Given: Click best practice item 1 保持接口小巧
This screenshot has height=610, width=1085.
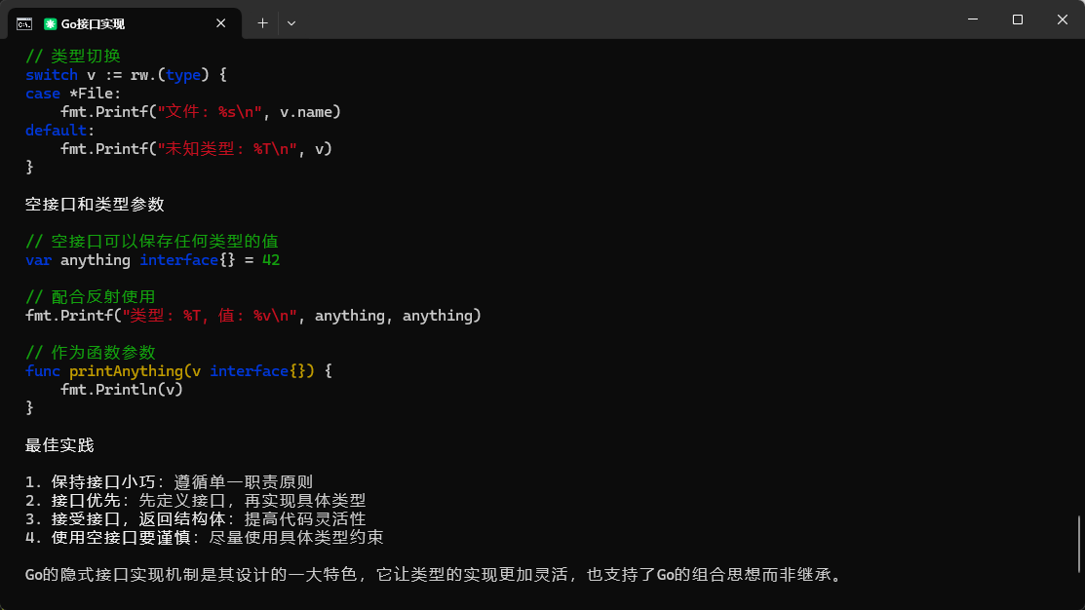Looking at the screenshot, I should click(x=169, y=481).
